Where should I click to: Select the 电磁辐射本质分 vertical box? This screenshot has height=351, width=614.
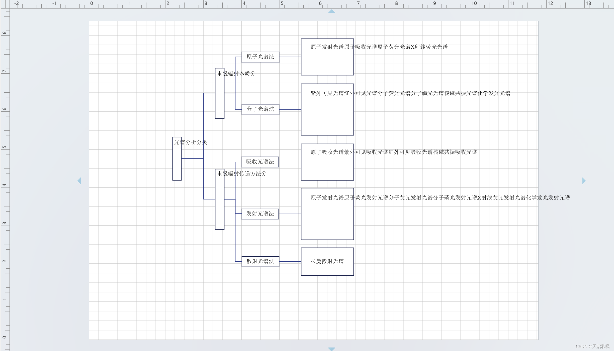pyautogui.click(x=220, y=100)
